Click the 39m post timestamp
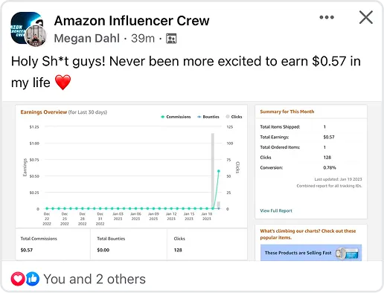 click(143, 38)
